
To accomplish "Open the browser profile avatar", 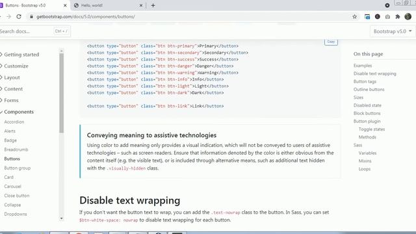I will point(408,16).
